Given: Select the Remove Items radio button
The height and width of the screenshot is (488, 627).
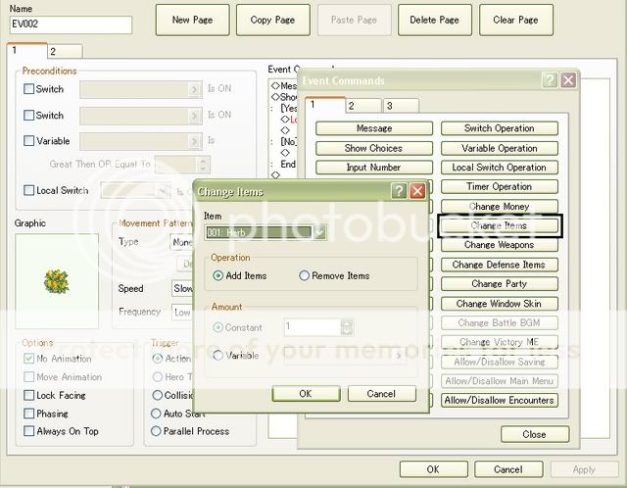Looking at the screenshot, I should (x=305, y=276).
